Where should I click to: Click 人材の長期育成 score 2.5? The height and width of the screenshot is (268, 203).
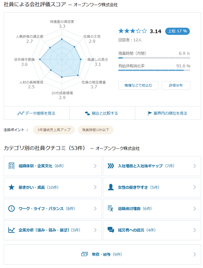(31, 87)
